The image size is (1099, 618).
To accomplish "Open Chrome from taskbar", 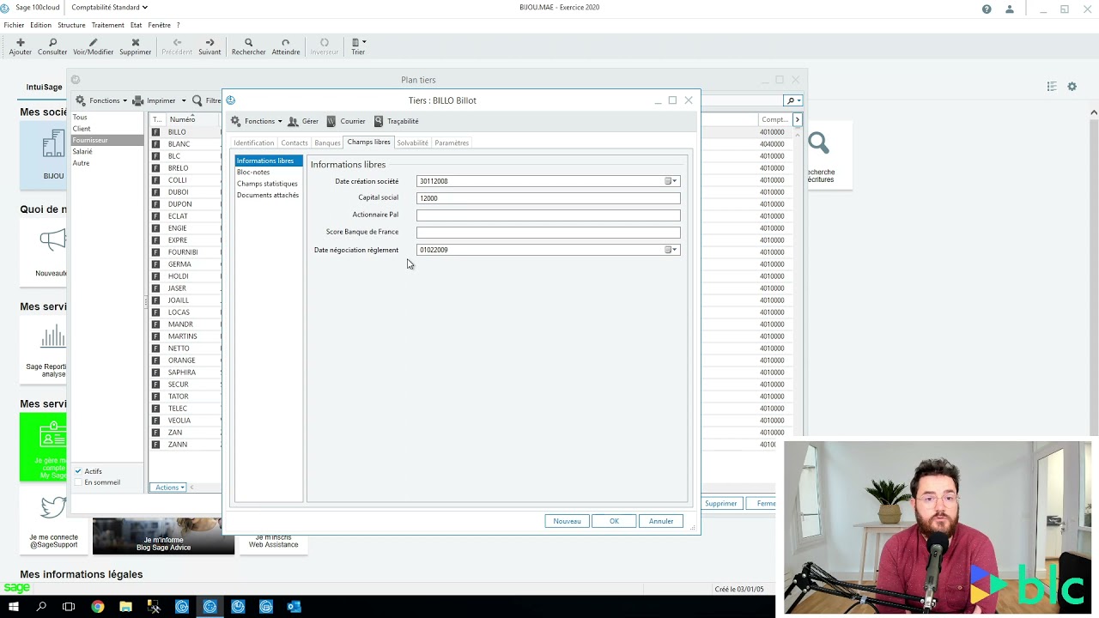I will [x=97, y=607].
